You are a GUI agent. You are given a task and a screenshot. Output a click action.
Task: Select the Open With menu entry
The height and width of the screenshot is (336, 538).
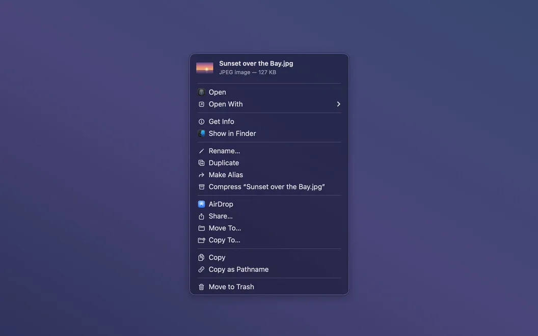click(x=269, y=104)
